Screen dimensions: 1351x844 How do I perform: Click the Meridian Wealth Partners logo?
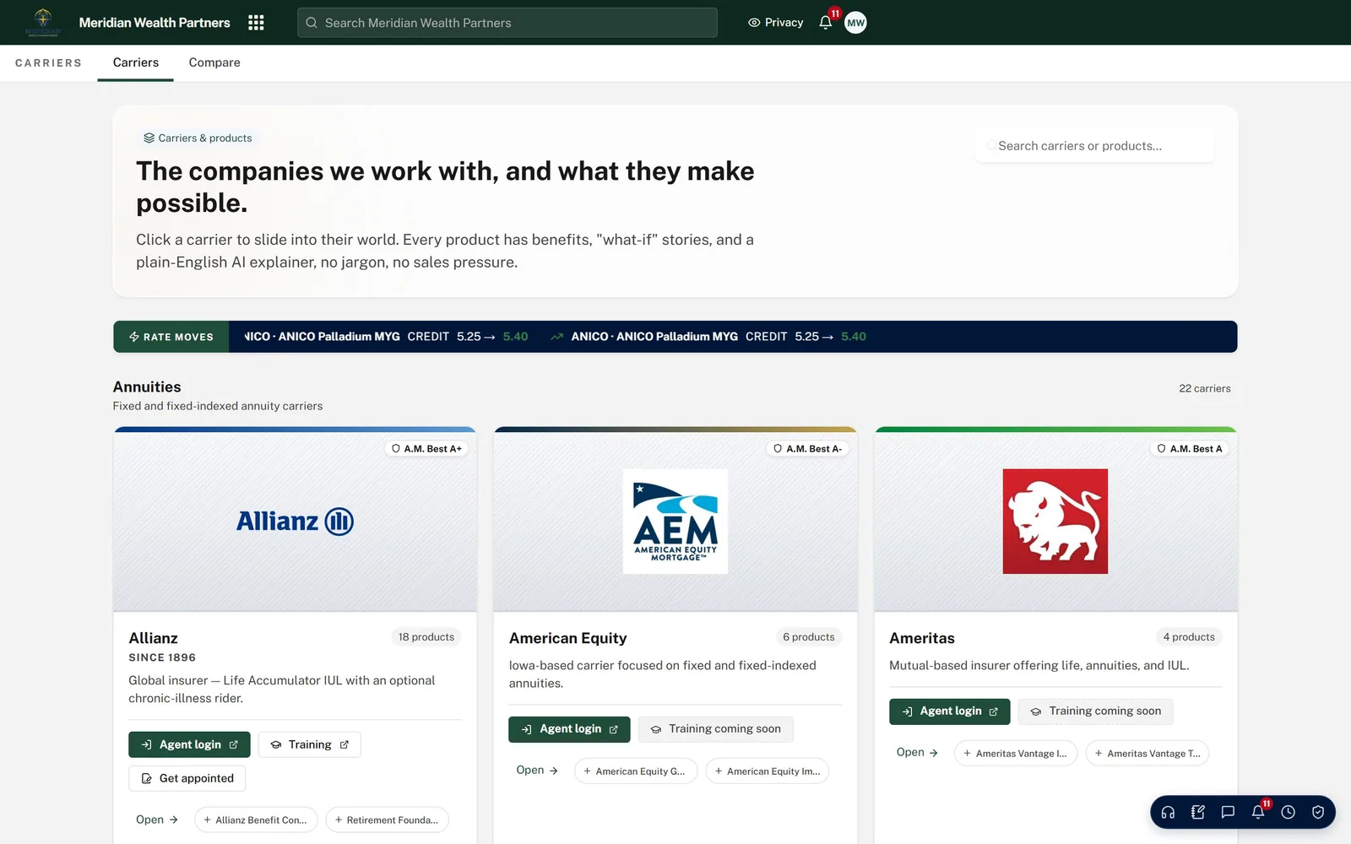42,23
